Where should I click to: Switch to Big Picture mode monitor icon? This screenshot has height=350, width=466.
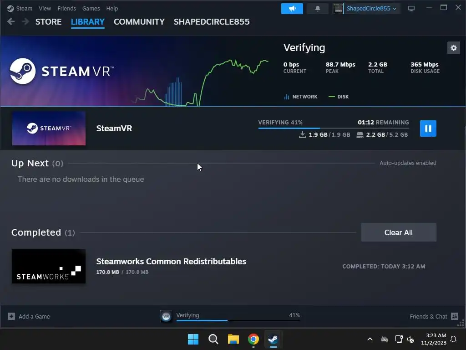(x=411, y=9)
